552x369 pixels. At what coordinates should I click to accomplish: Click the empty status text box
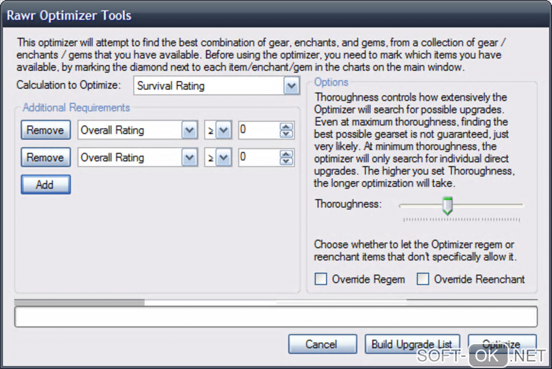pos(276,317)
